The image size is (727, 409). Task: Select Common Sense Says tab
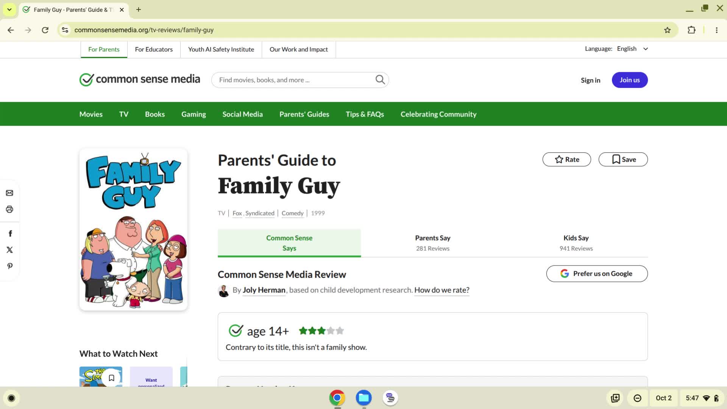pos(289,243)
